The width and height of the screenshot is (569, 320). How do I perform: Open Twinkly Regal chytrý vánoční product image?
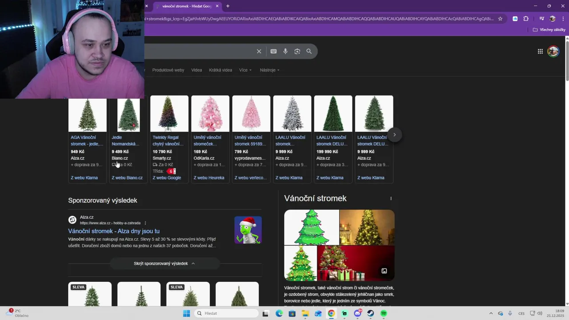pyautogui.click(x=169, y=114)
